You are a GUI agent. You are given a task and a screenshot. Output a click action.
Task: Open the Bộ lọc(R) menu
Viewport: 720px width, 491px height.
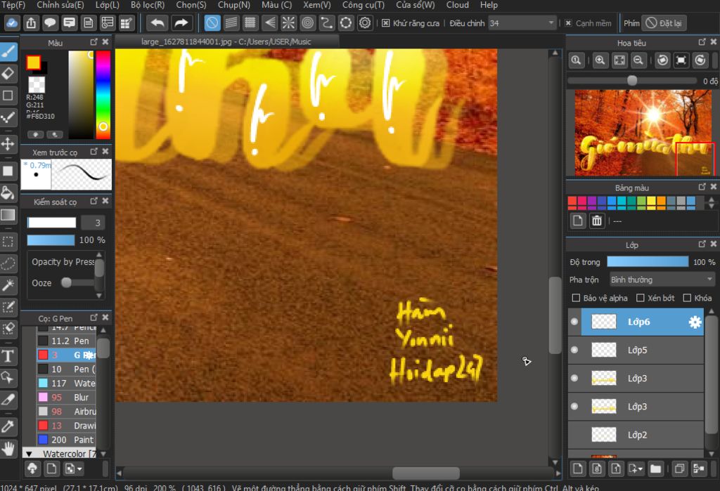pyautogui.click(x=148, y=5)
